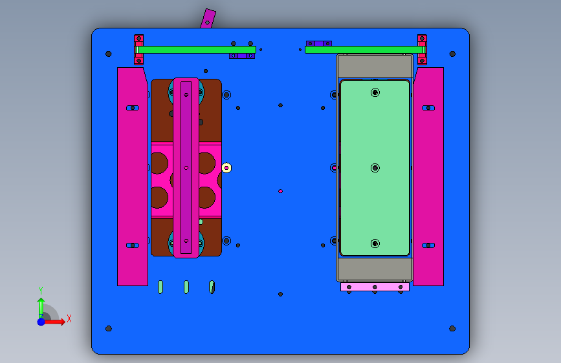Screen dimensions: 561x363
Task: Select the central magenta vertical bar
Action: pyautogui.click(x=186, y=167)
